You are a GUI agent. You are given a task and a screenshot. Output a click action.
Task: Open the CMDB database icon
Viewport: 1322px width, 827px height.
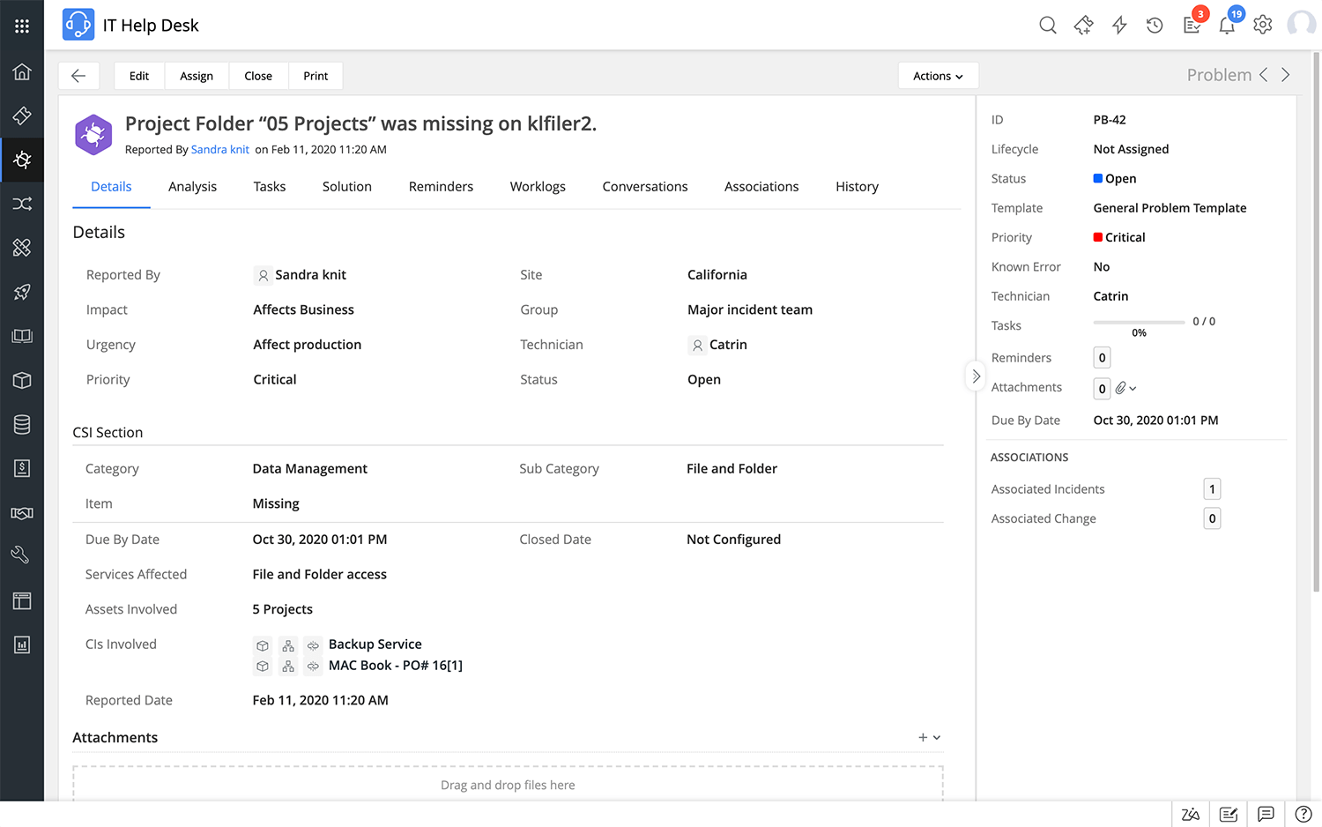click(22, 424)
